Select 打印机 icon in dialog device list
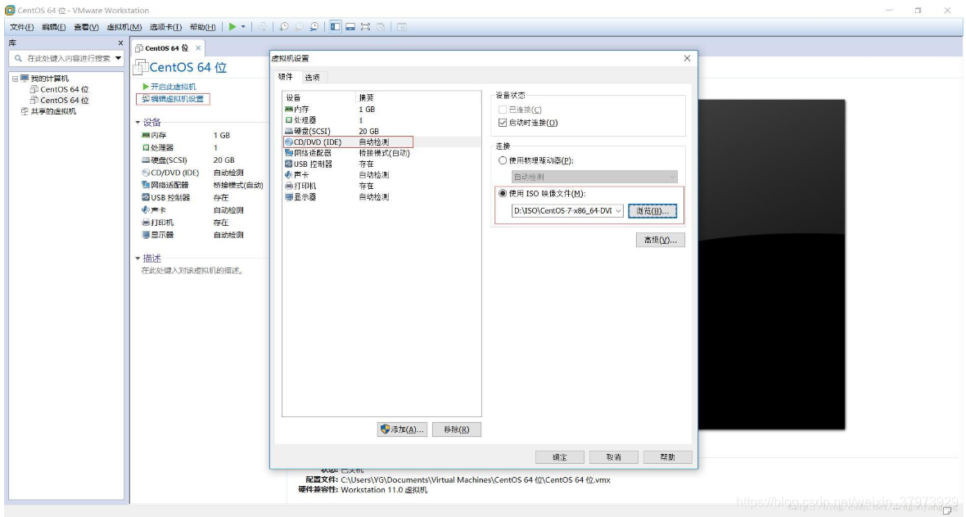This screenshot has width=966, height=517. point(288,186)
